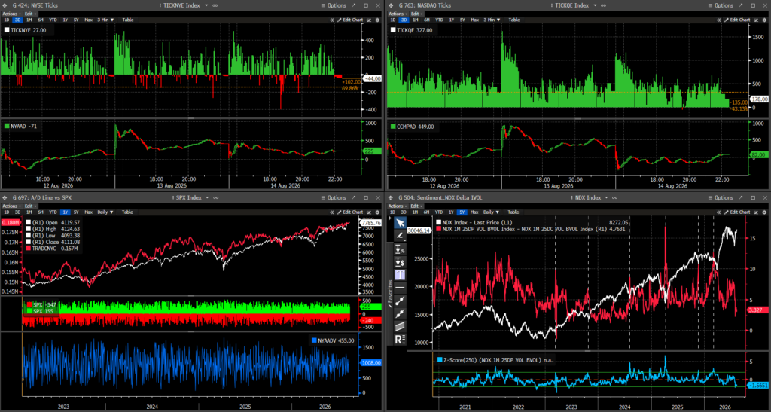The width and height of the screenshot is (771, 412).
Task: Switch NYSE Ticks chart to 1D range
Action: click(6, 20)
